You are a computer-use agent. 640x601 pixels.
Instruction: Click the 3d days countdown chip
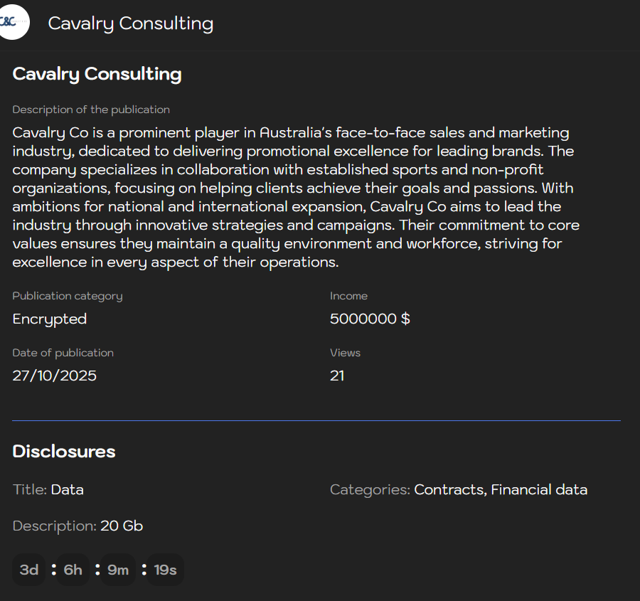[x=28, y=569]
